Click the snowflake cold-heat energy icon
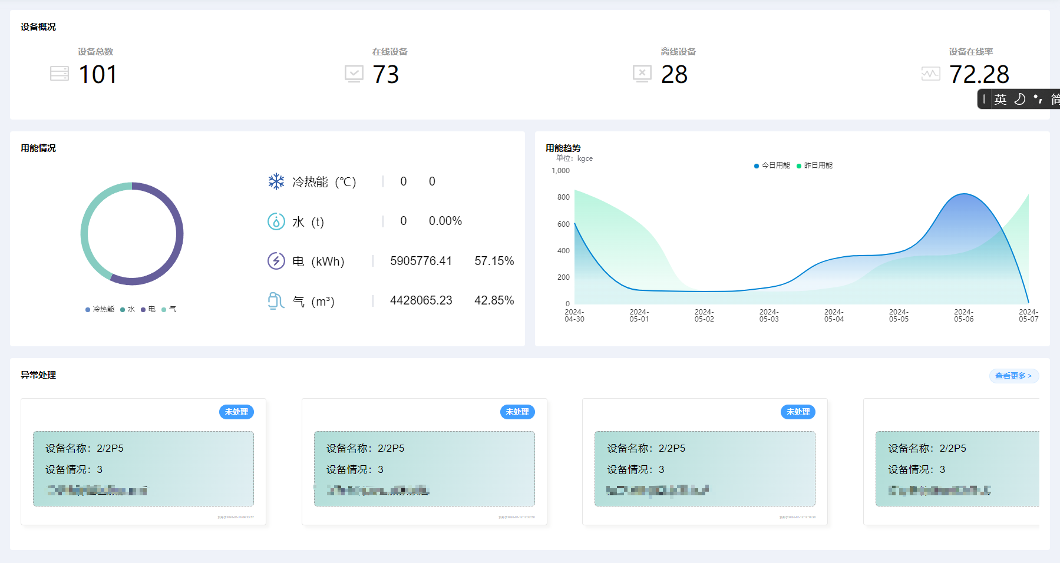Screen dimensions: 1060x563 pyautogui.click(x=276, y=181)
